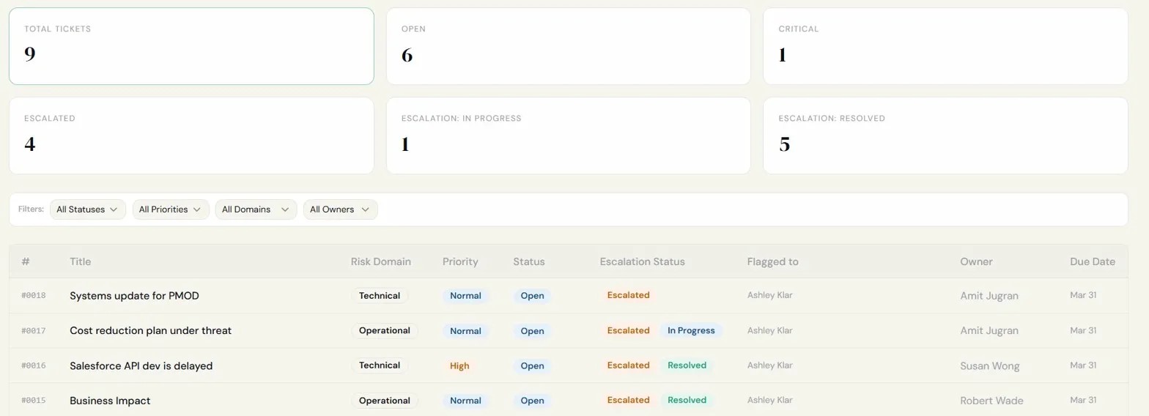
Task: Click Mar 31 due date on Cost reduction row
Action: (x=1083, y=330)
